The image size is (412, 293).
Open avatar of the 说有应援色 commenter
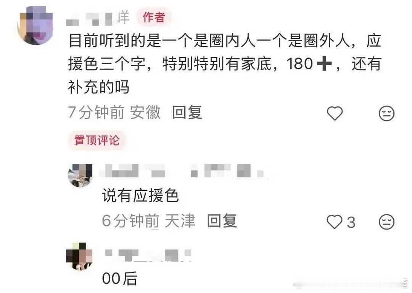(x=80, y=175)
